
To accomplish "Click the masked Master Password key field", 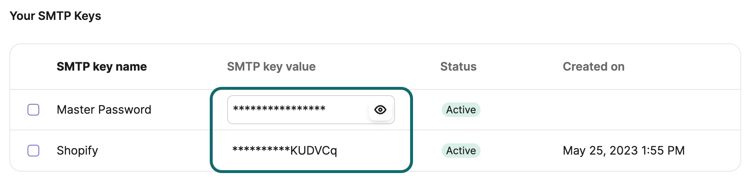I will point(311,110).
